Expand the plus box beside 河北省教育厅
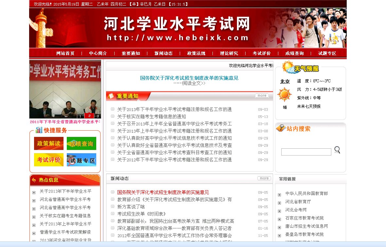 coord(279,203)
